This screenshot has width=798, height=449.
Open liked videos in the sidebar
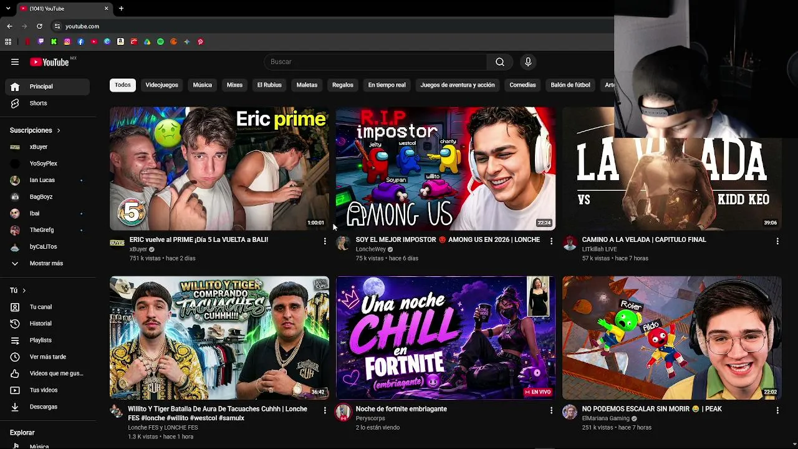point(47,374)
